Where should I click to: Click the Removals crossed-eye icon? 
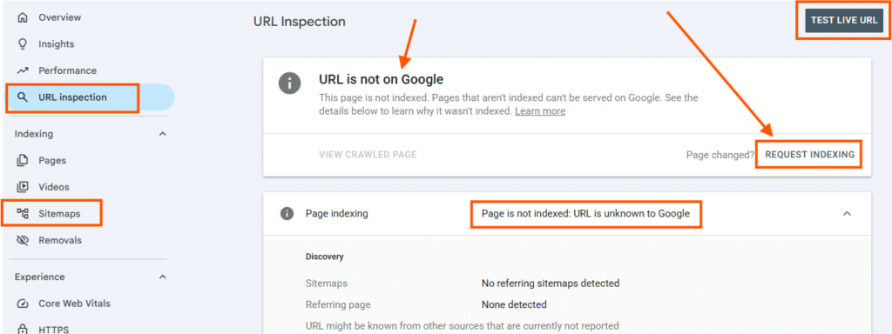point(23,240)
